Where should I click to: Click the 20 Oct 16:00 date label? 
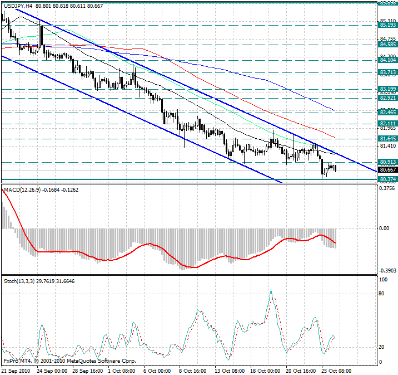(x=301, y=371)
